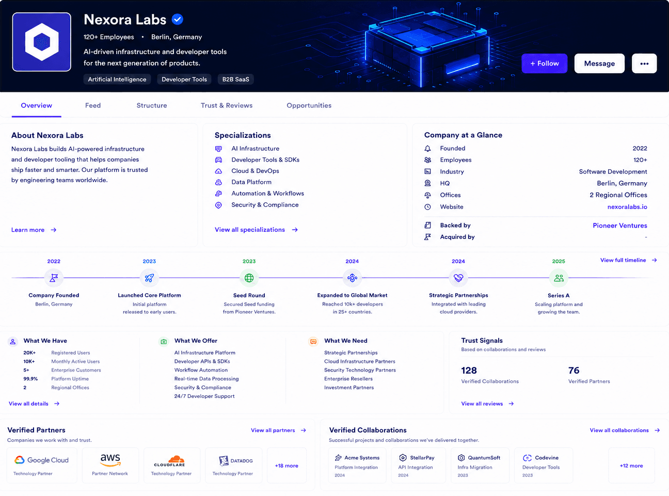Click 24/7 Developer Support in What We Offer

tap(204, 396)
